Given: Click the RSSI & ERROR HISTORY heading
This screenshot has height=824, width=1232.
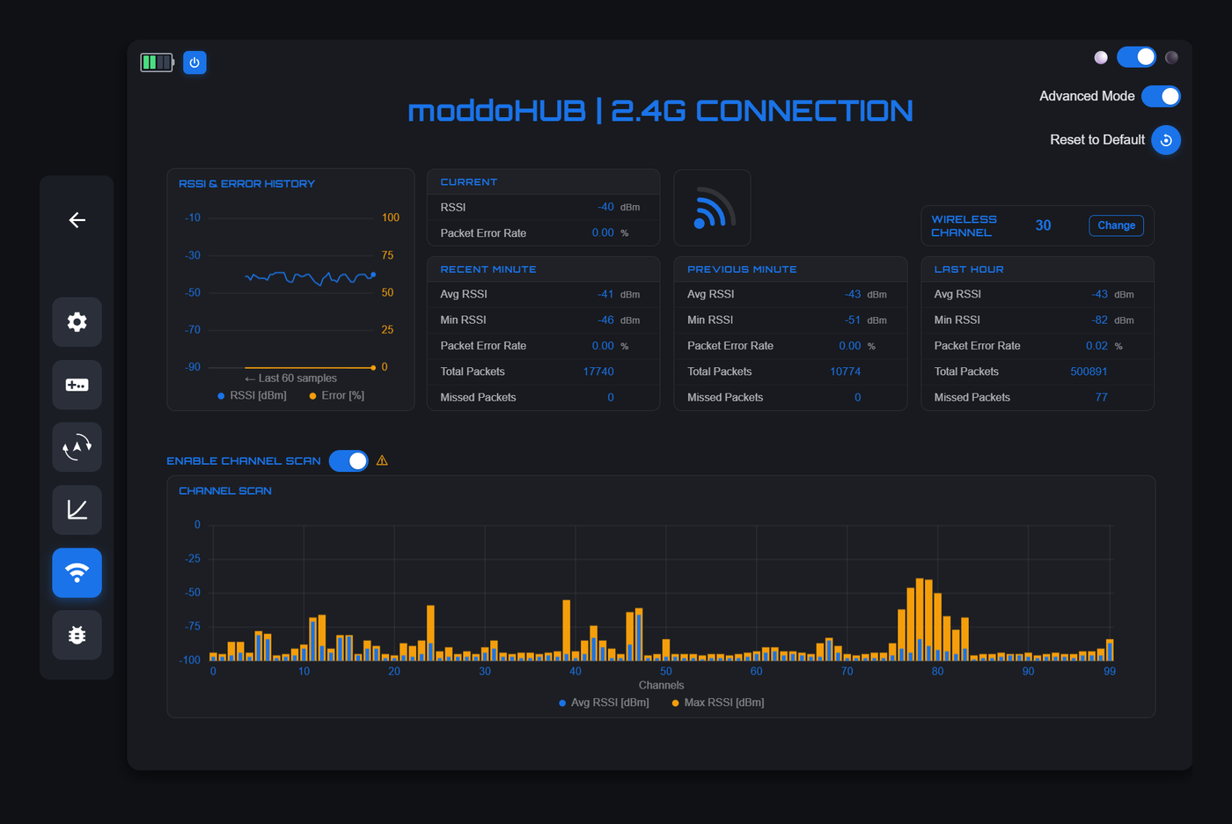Looking at the screenshot, I should (x=246, y=184).
